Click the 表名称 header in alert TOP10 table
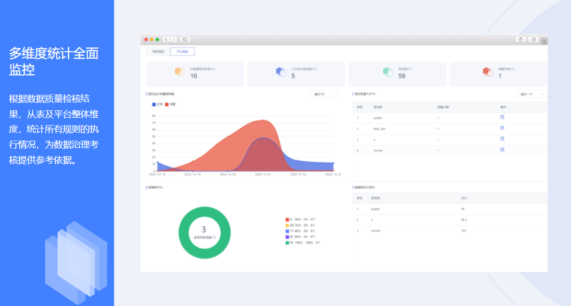This screenshot has width=571, height=306. pyautogui.click(x=377, y=107)
